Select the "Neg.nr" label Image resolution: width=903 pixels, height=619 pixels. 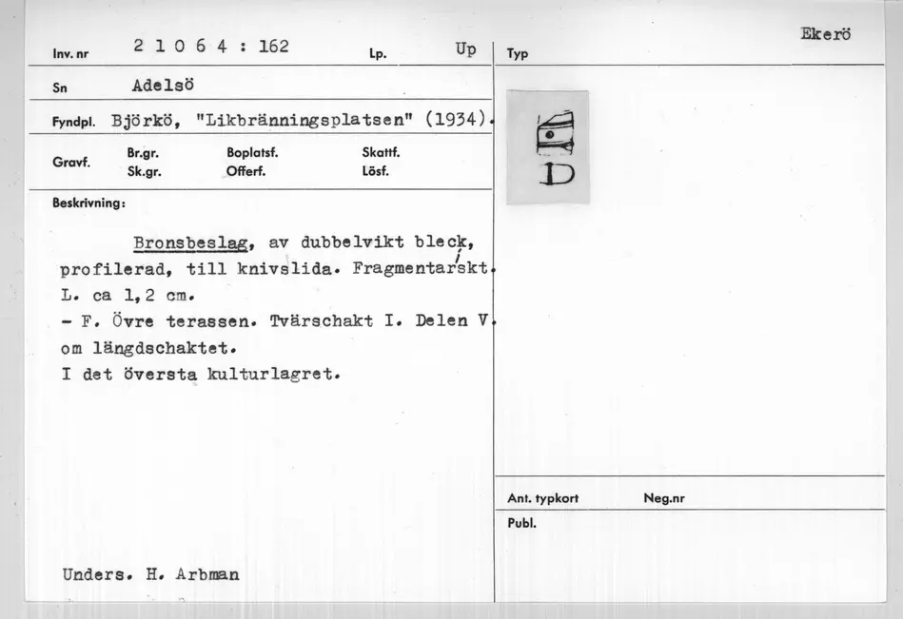663,498
